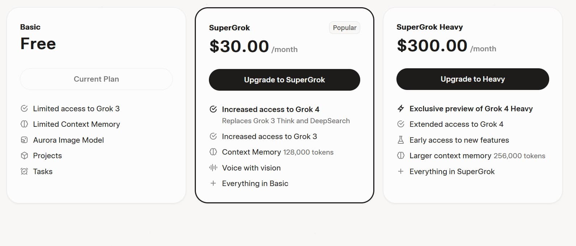Viewport: 576px width, 246px height.
Task: Click brain icon beside Context Memory 128,000 tokens
Action: 213,152
